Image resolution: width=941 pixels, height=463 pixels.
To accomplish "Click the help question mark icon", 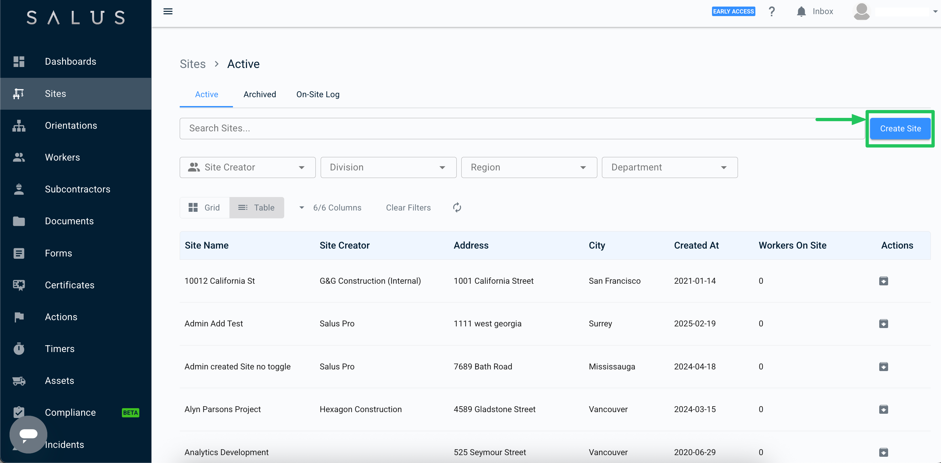I will [x=771, y=12].
